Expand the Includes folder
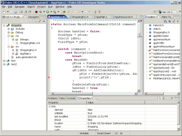182x136 pixels. (9, 29)
